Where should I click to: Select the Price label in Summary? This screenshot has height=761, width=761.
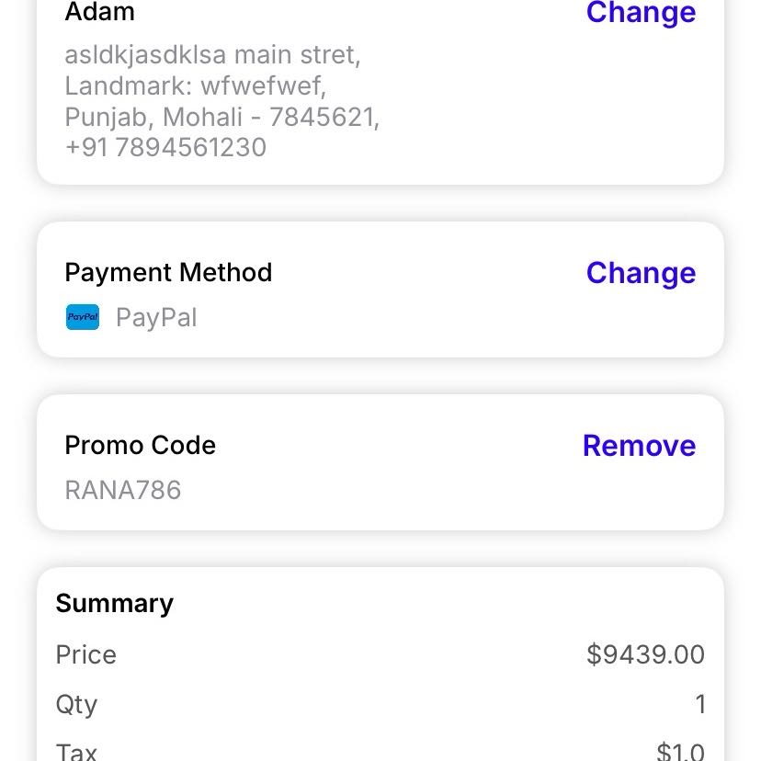86,654
